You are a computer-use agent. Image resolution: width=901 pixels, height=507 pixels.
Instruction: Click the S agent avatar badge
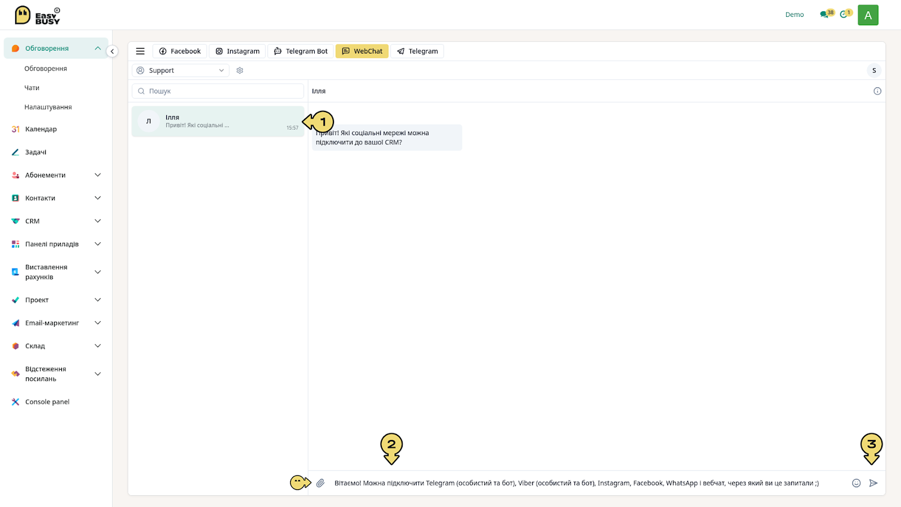[x=874, y=70]
